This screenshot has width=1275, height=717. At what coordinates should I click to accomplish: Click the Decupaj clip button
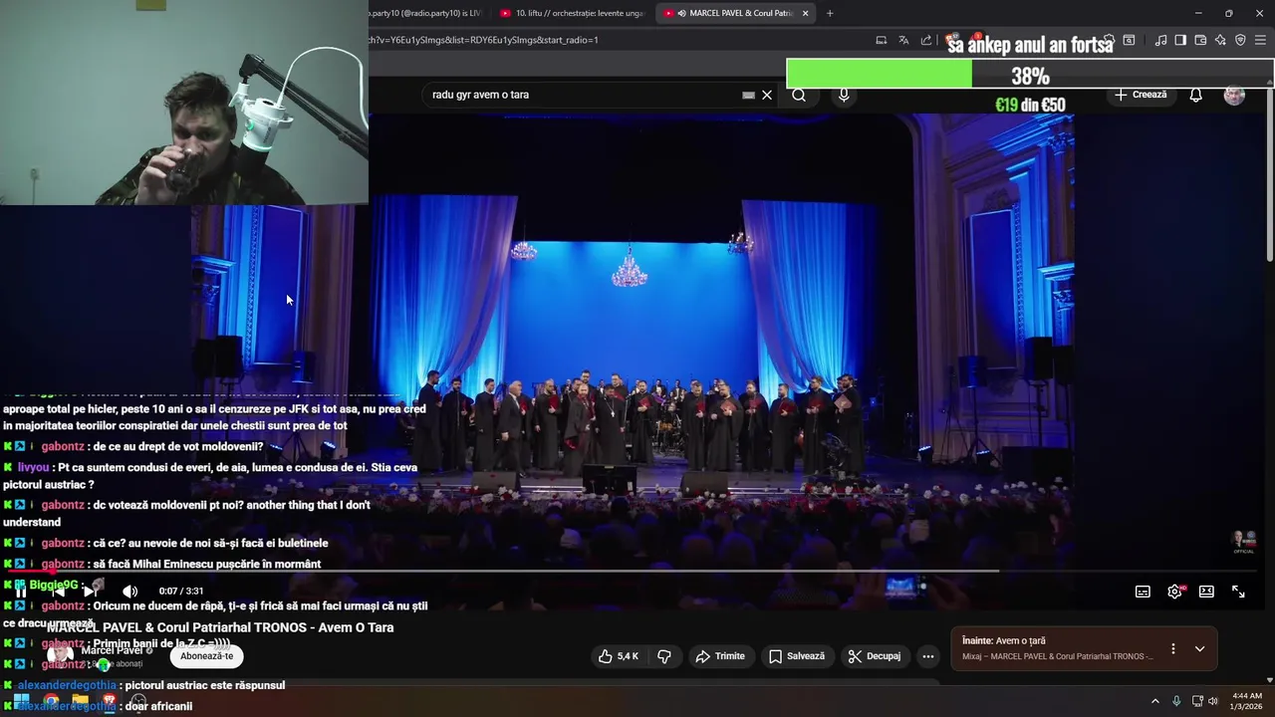click(874, 656)
